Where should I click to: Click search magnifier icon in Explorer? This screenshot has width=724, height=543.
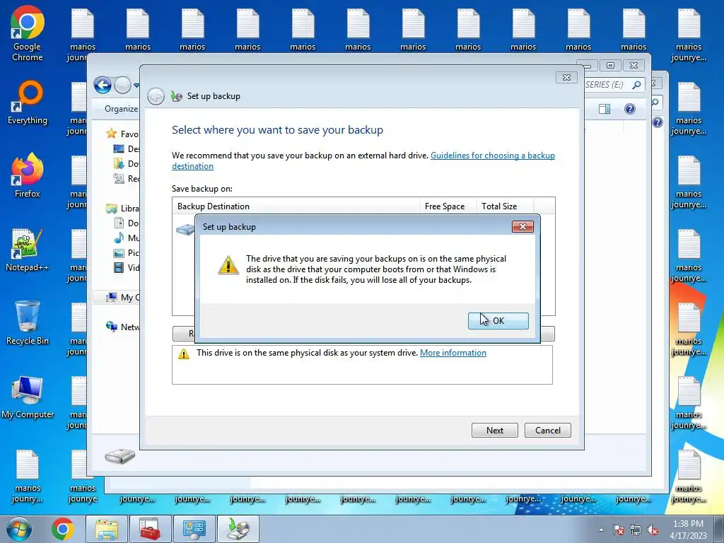click(637, 85)
